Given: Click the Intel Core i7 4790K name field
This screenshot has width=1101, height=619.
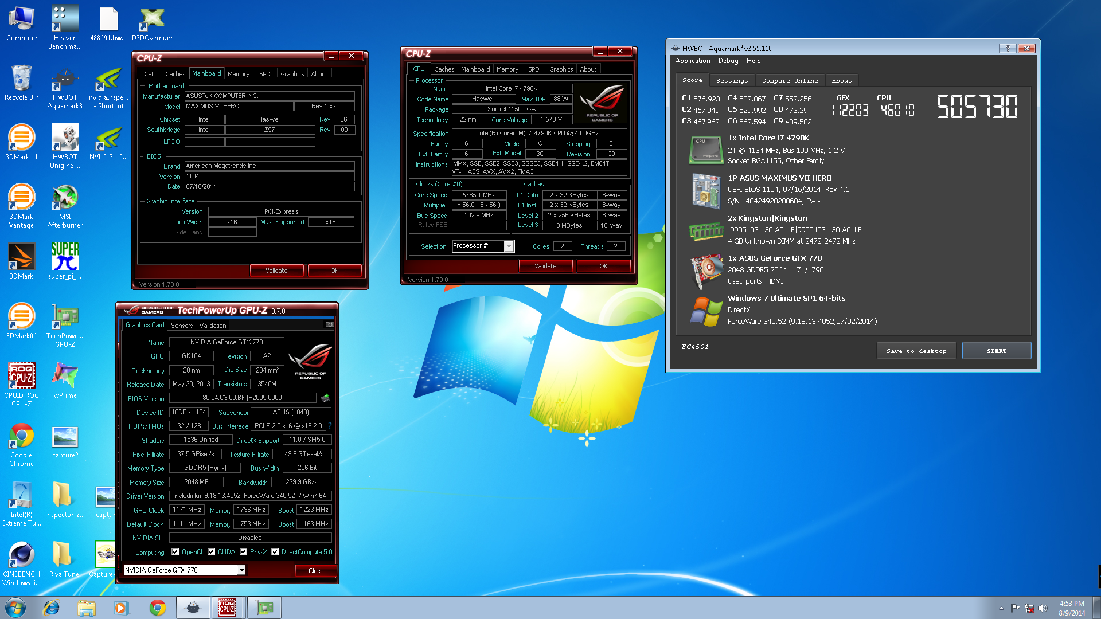Looking at the screenshot, I should (512, 88).
